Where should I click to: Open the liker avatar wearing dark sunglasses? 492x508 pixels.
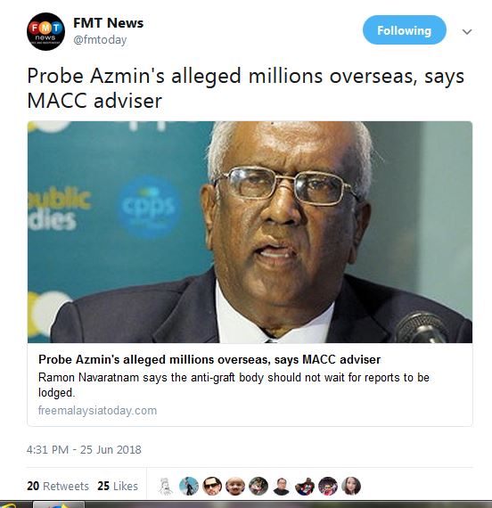(212, 487)
